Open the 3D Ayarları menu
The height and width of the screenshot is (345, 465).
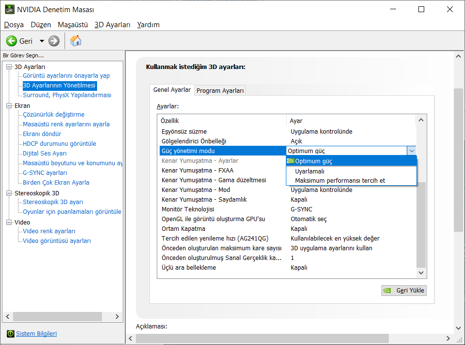(x=113, y=25)
